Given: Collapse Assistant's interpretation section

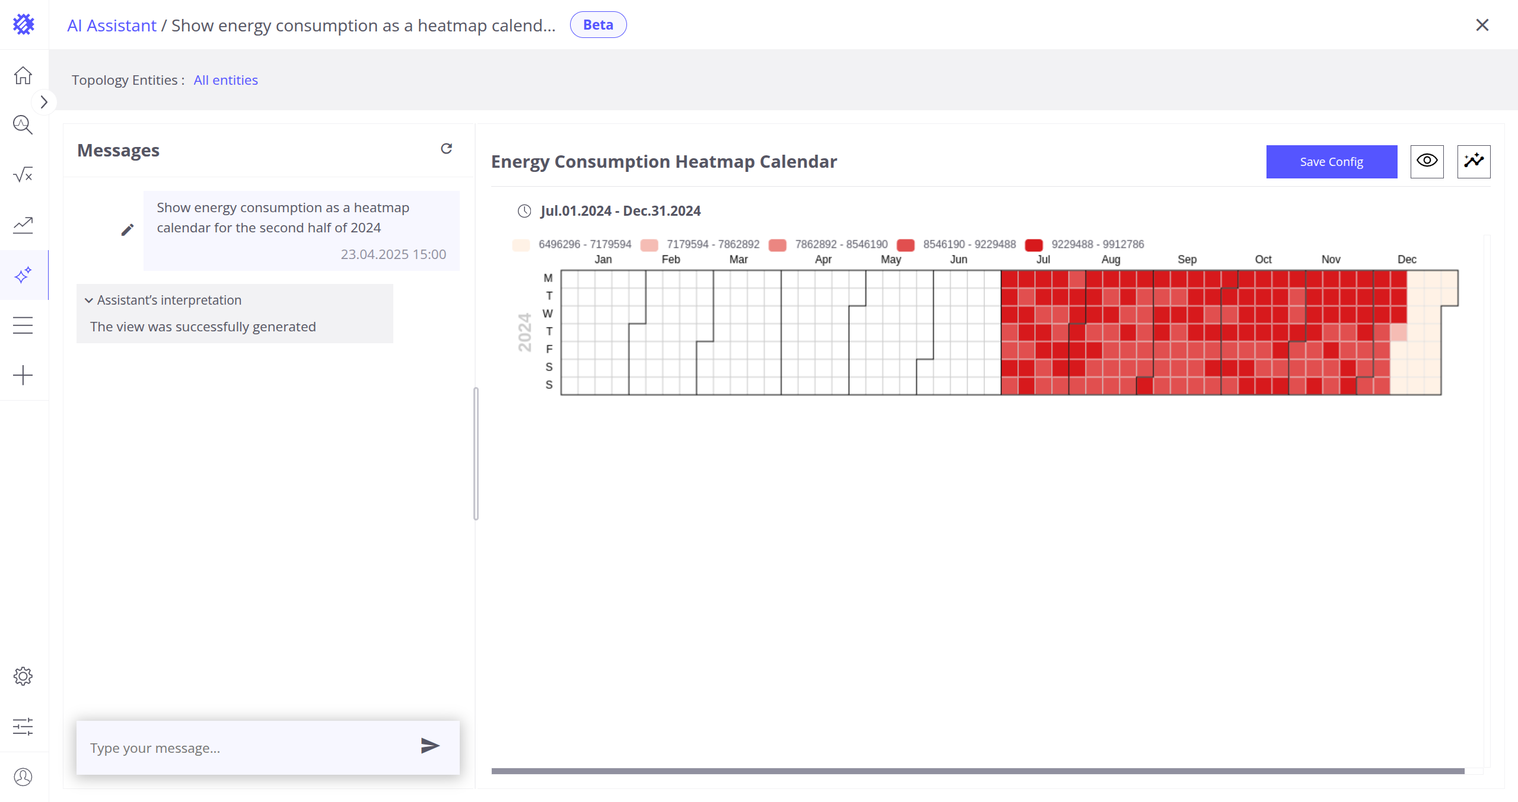Looking at the screenshot, I should [89, 301].
